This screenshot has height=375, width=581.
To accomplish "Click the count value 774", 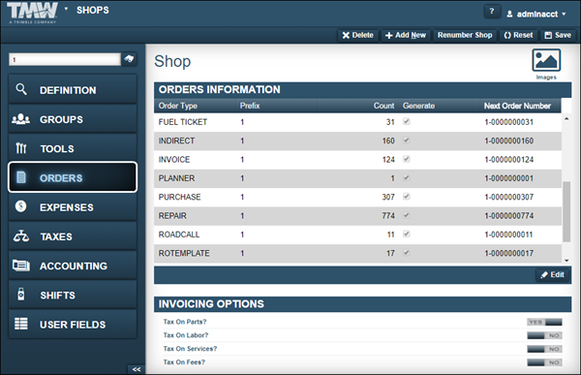I will 388,216.
